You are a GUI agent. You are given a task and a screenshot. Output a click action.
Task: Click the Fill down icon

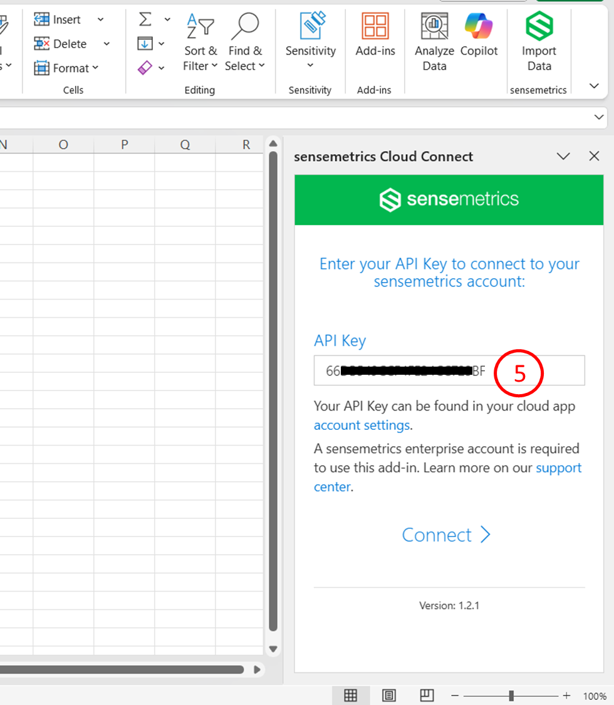pyautogui.click(x=145, y=44)
